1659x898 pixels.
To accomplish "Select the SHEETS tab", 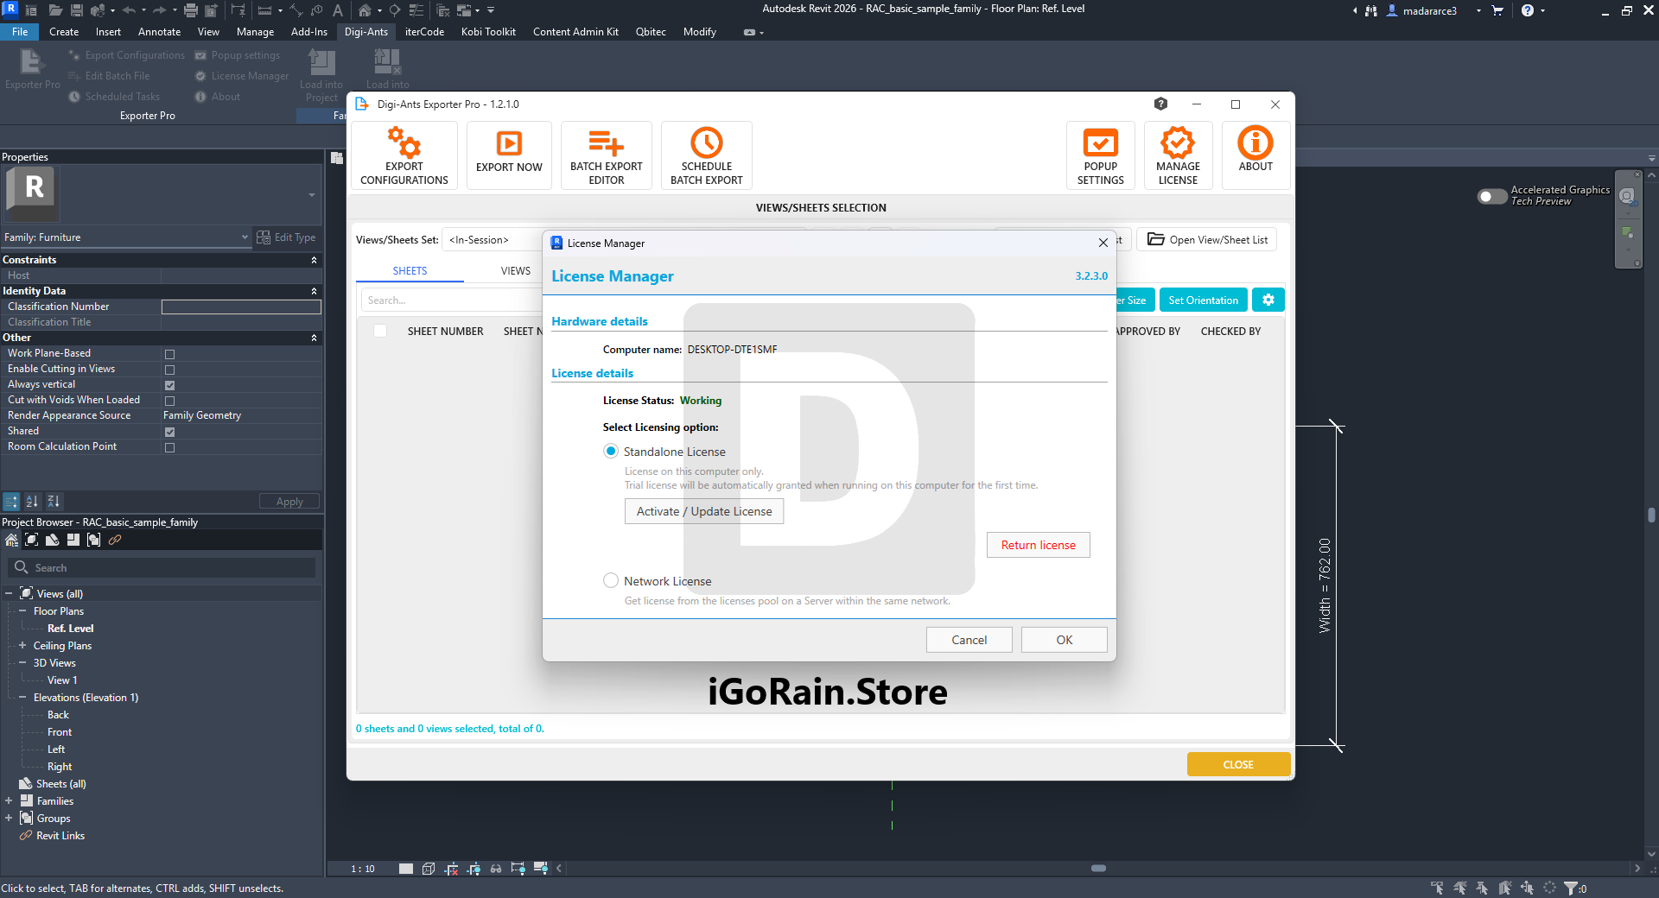I will click(x=410, y=271).
